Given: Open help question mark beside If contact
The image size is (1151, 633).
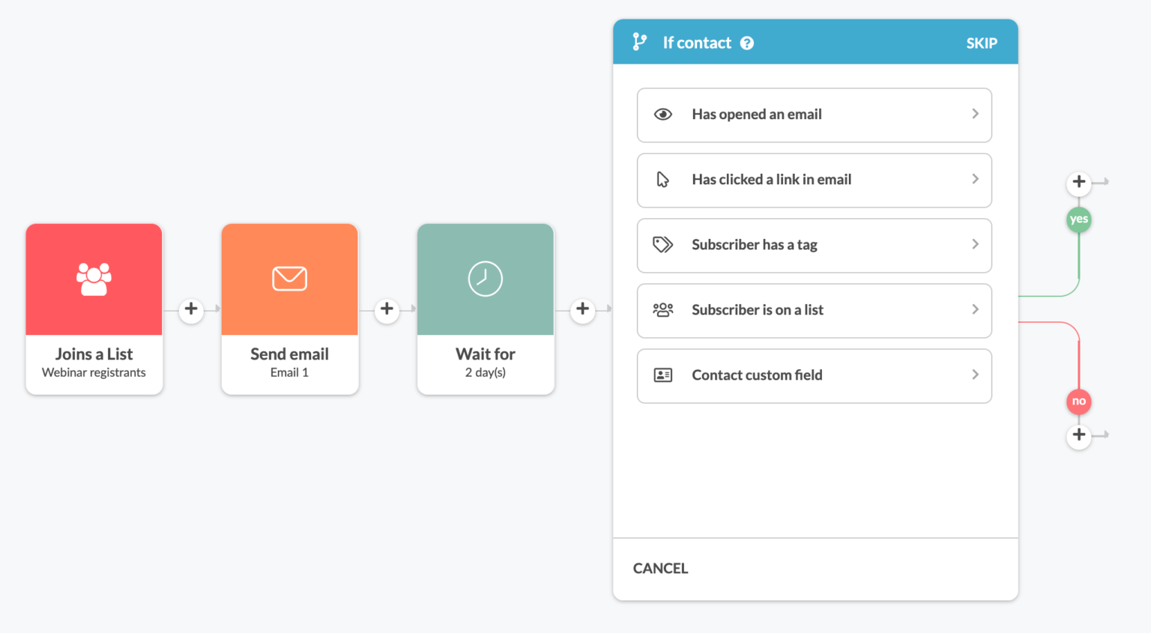Looking at the screenshot, I should [747, 43].
